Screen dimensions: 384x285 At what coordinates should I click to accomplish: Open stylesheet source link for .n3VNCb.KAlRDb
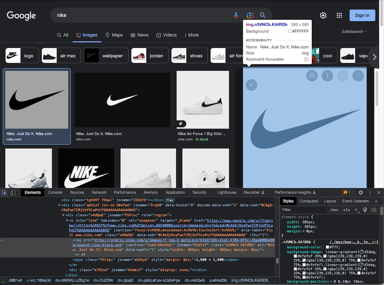(x=354, y=242)
